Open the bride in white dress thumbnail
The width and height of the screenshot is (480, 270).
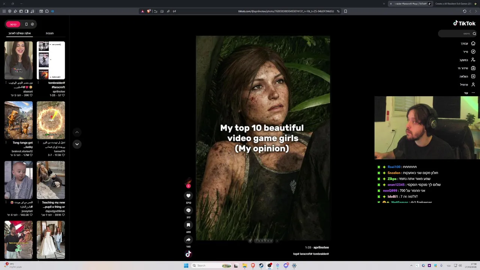pos(51,240)
